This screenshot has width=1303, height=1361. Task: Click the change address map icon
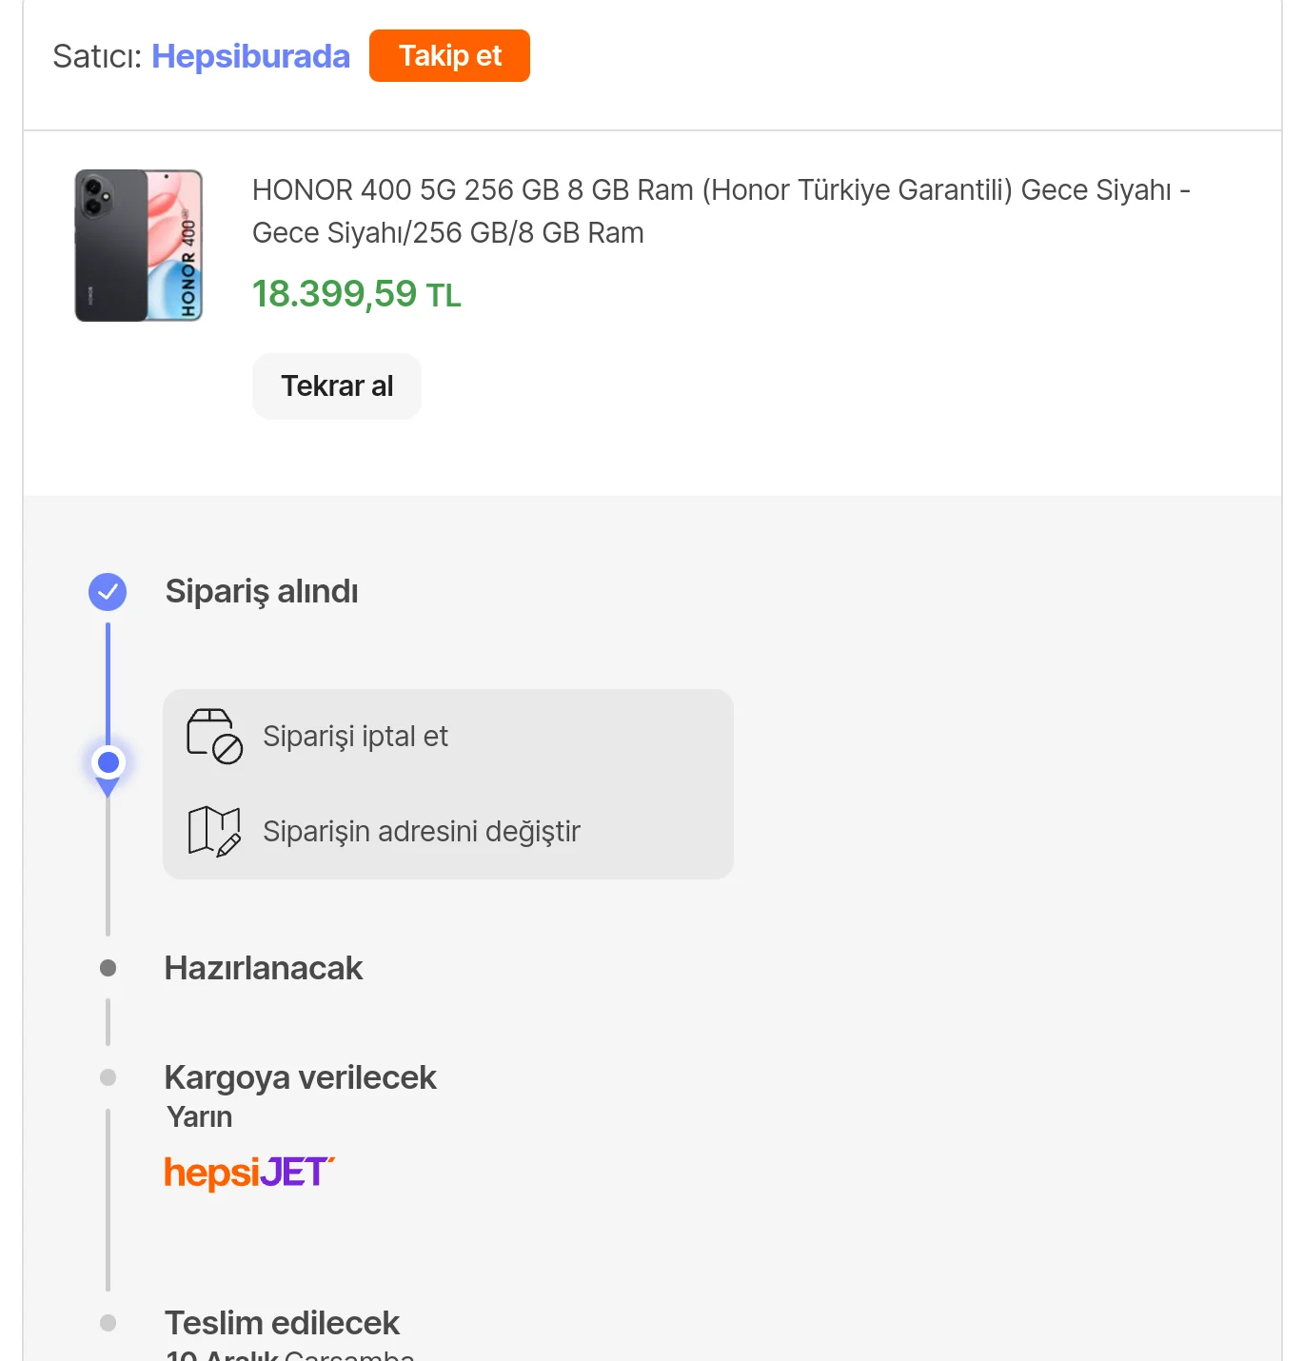(x=214, y=831)
